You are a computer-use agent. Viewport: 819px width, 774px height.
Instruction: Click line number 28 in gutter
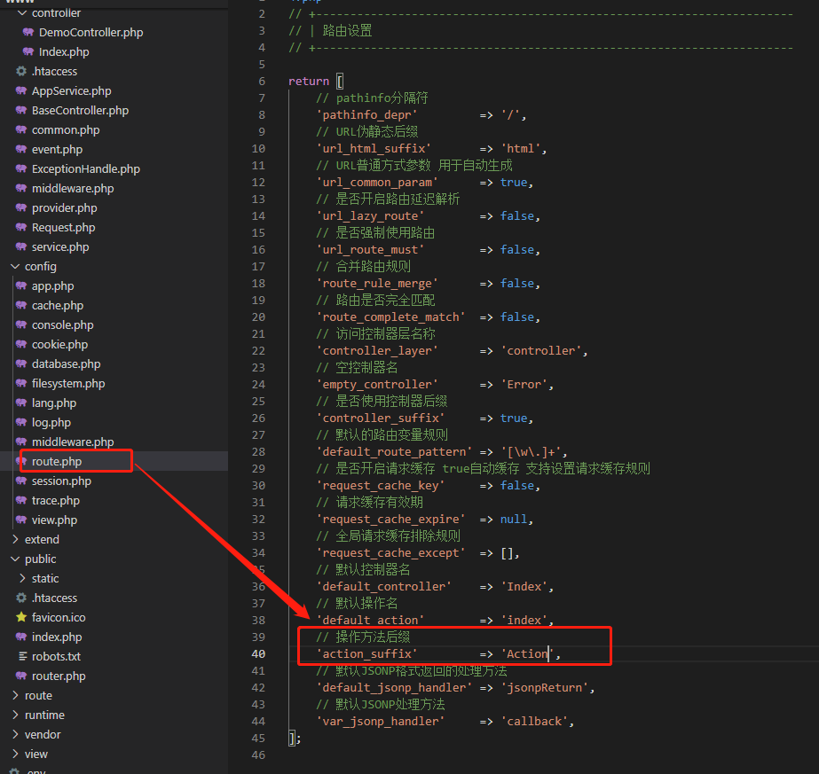[x=258, y=451]
